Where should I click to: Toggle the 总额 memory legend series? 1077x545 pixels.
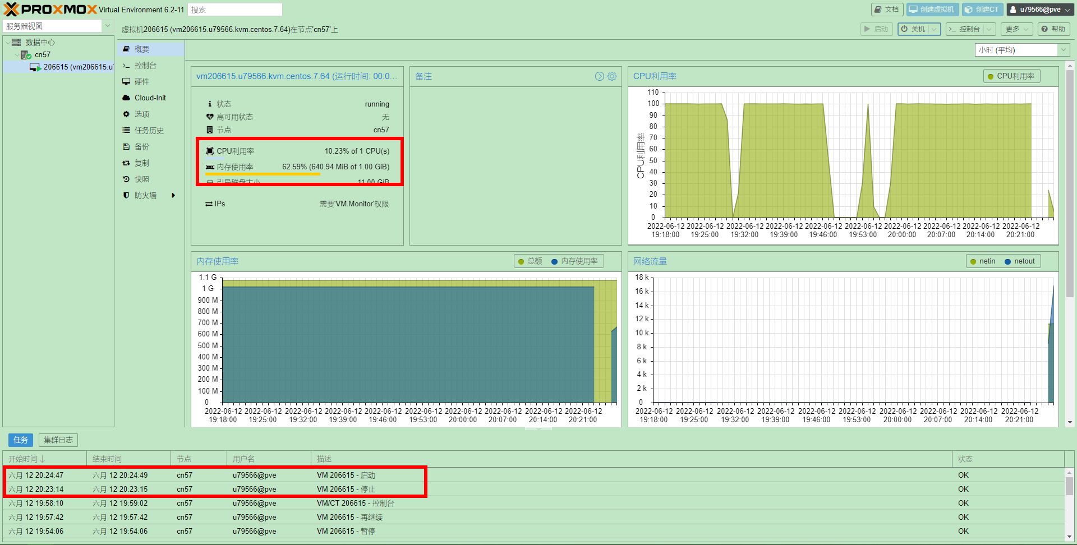tap(530, 261)
